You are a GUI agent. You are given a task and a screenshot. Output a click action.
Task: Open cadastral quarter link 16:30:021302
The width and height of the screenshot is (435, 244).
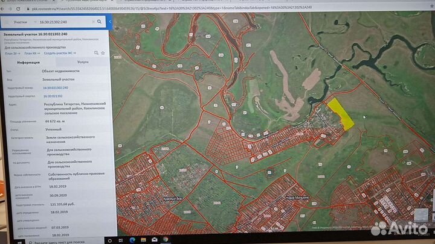[52, 95]
